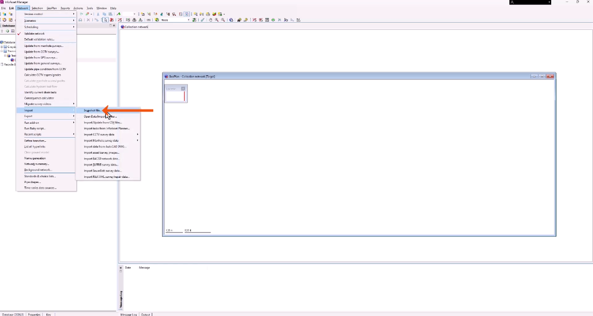Switch to the Output tab at bottom
593x316 pixels.
coord(146,314)
